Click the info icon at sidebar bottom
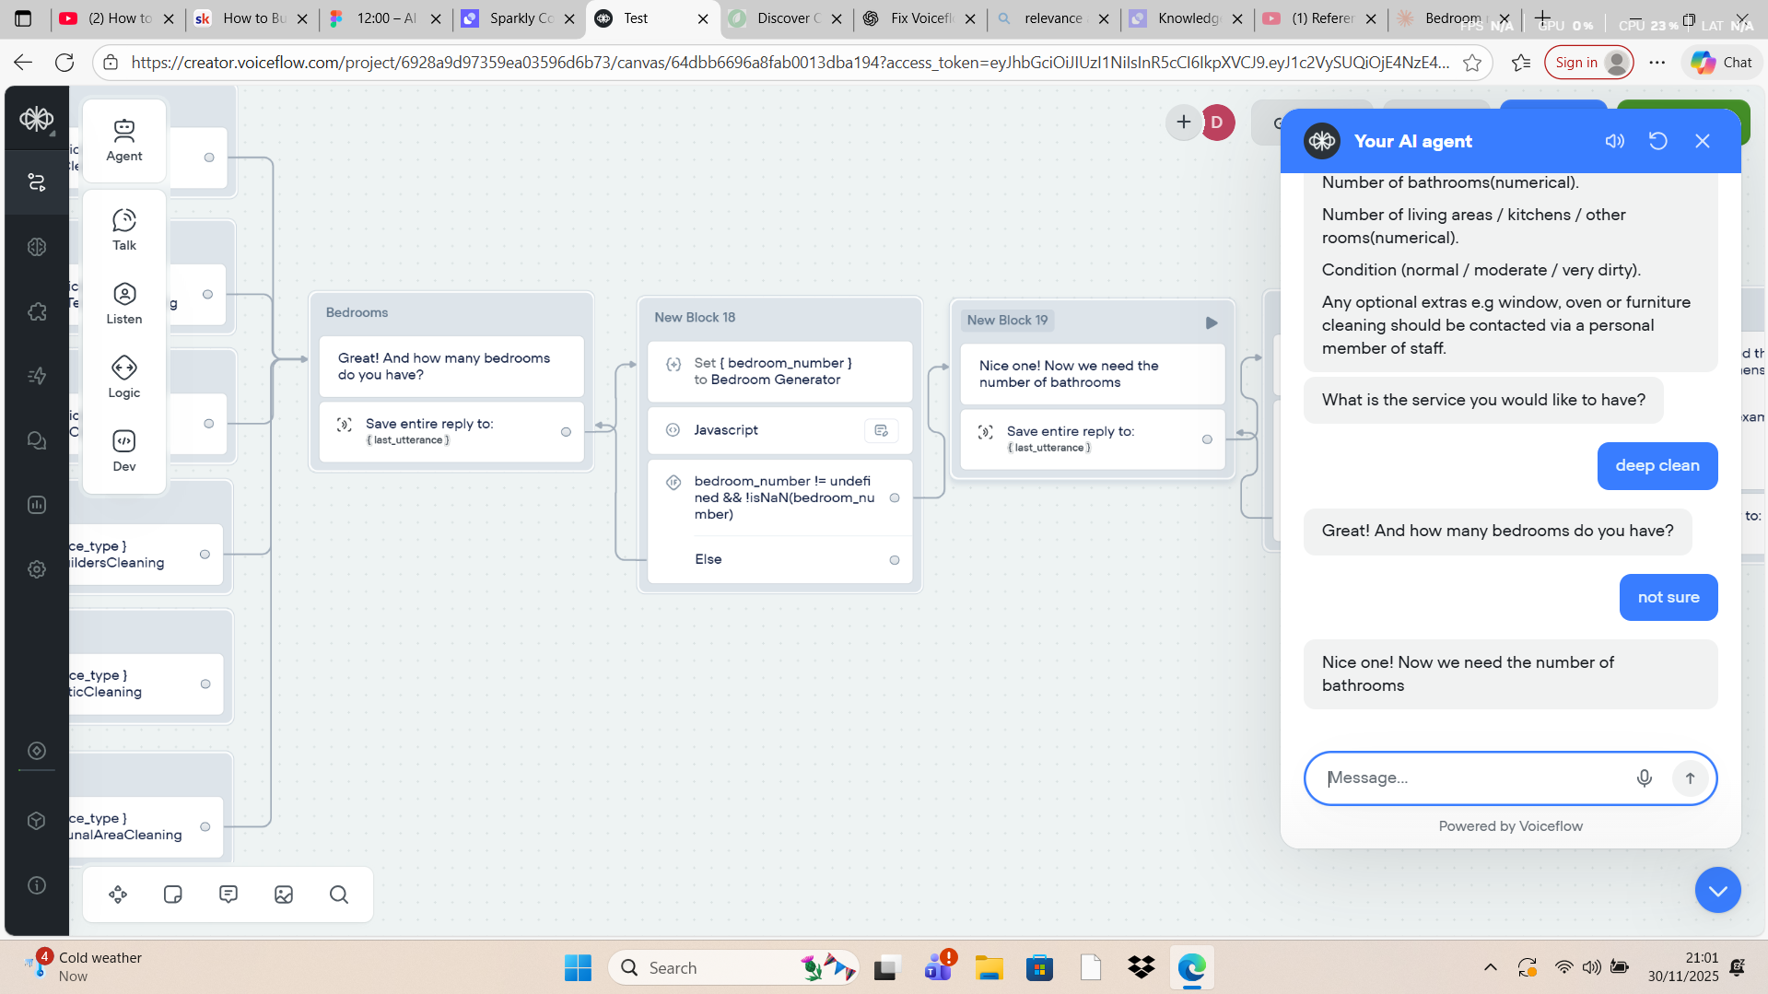The image size is (1768, 994). pos(37,885)
